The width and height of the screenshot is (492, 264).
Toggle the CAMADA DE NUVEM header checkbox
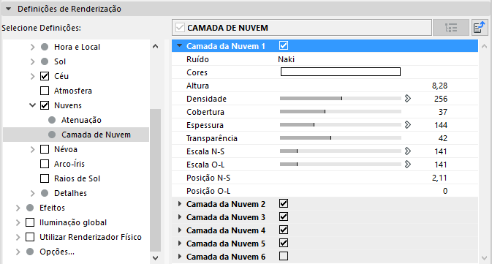point(180,28)
